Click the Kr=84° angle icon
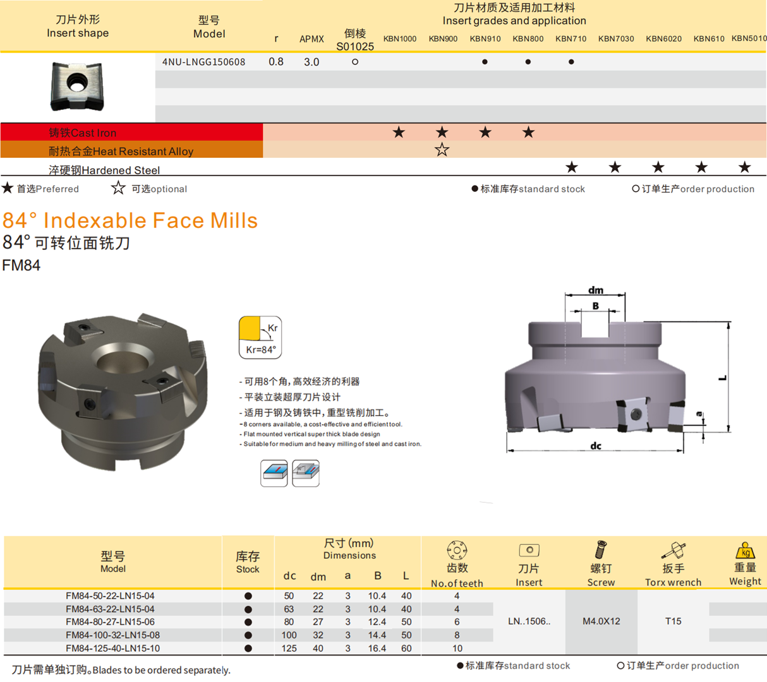 pos(260,337)
